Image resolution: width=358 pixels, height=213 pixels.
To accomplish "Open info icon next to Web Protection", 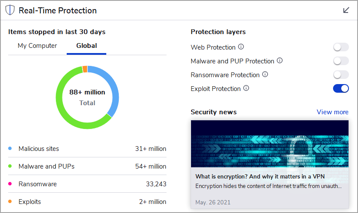I will point(241,47).
